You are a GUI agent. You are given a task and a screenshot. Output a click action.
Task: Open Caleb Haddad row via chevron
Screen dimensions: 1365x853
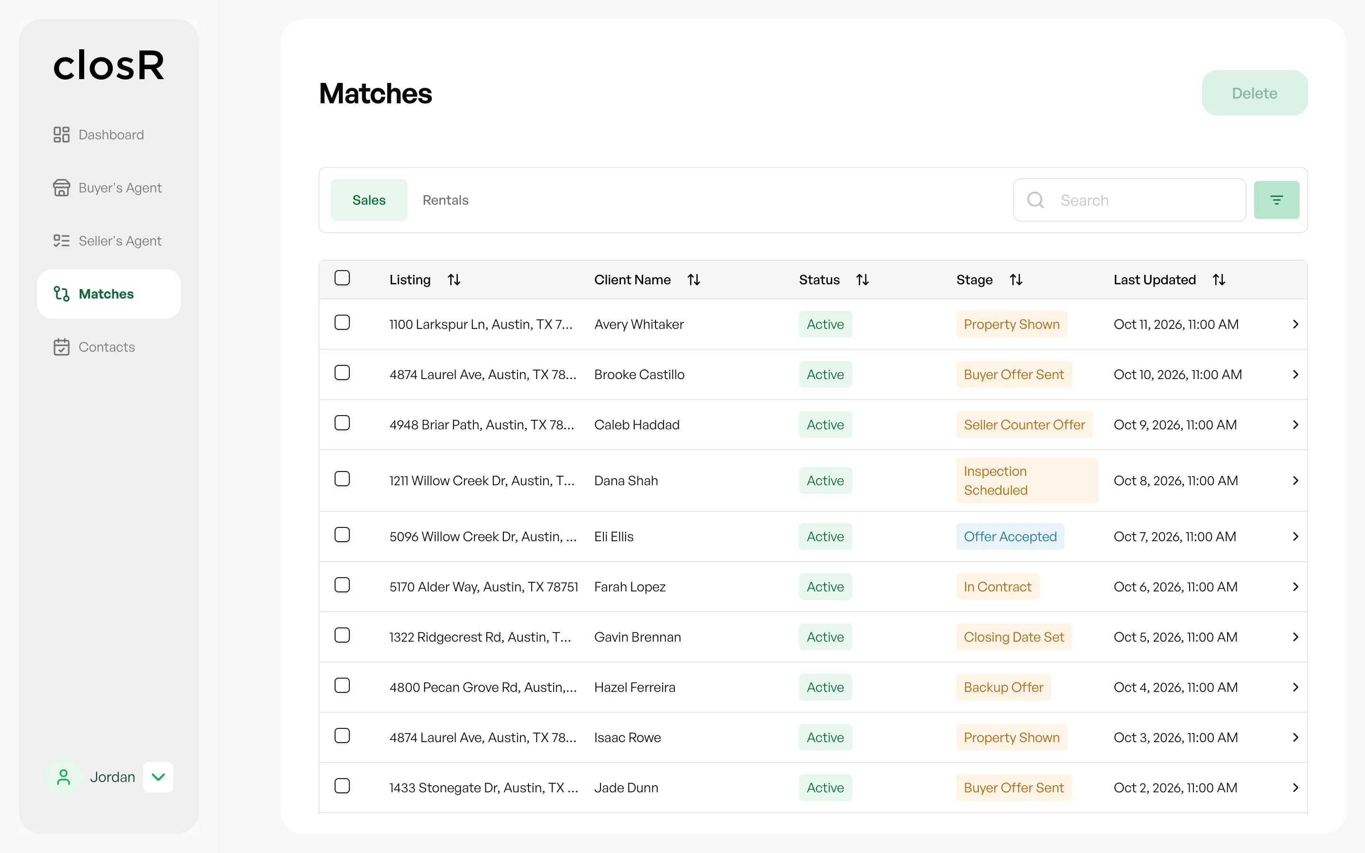pyautogui.click(x=1296, y=425)
